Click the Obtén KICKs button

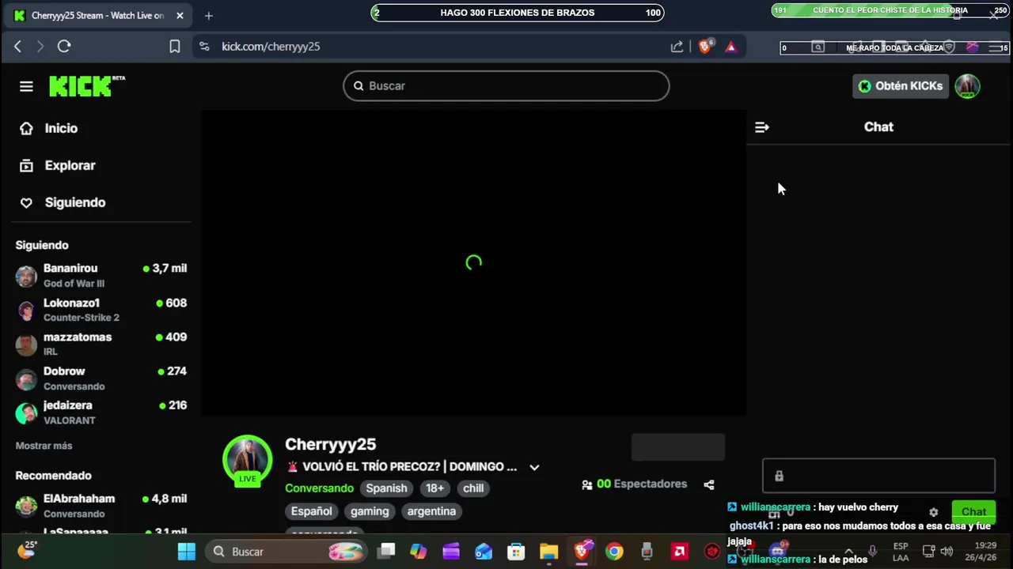(901, 86)
